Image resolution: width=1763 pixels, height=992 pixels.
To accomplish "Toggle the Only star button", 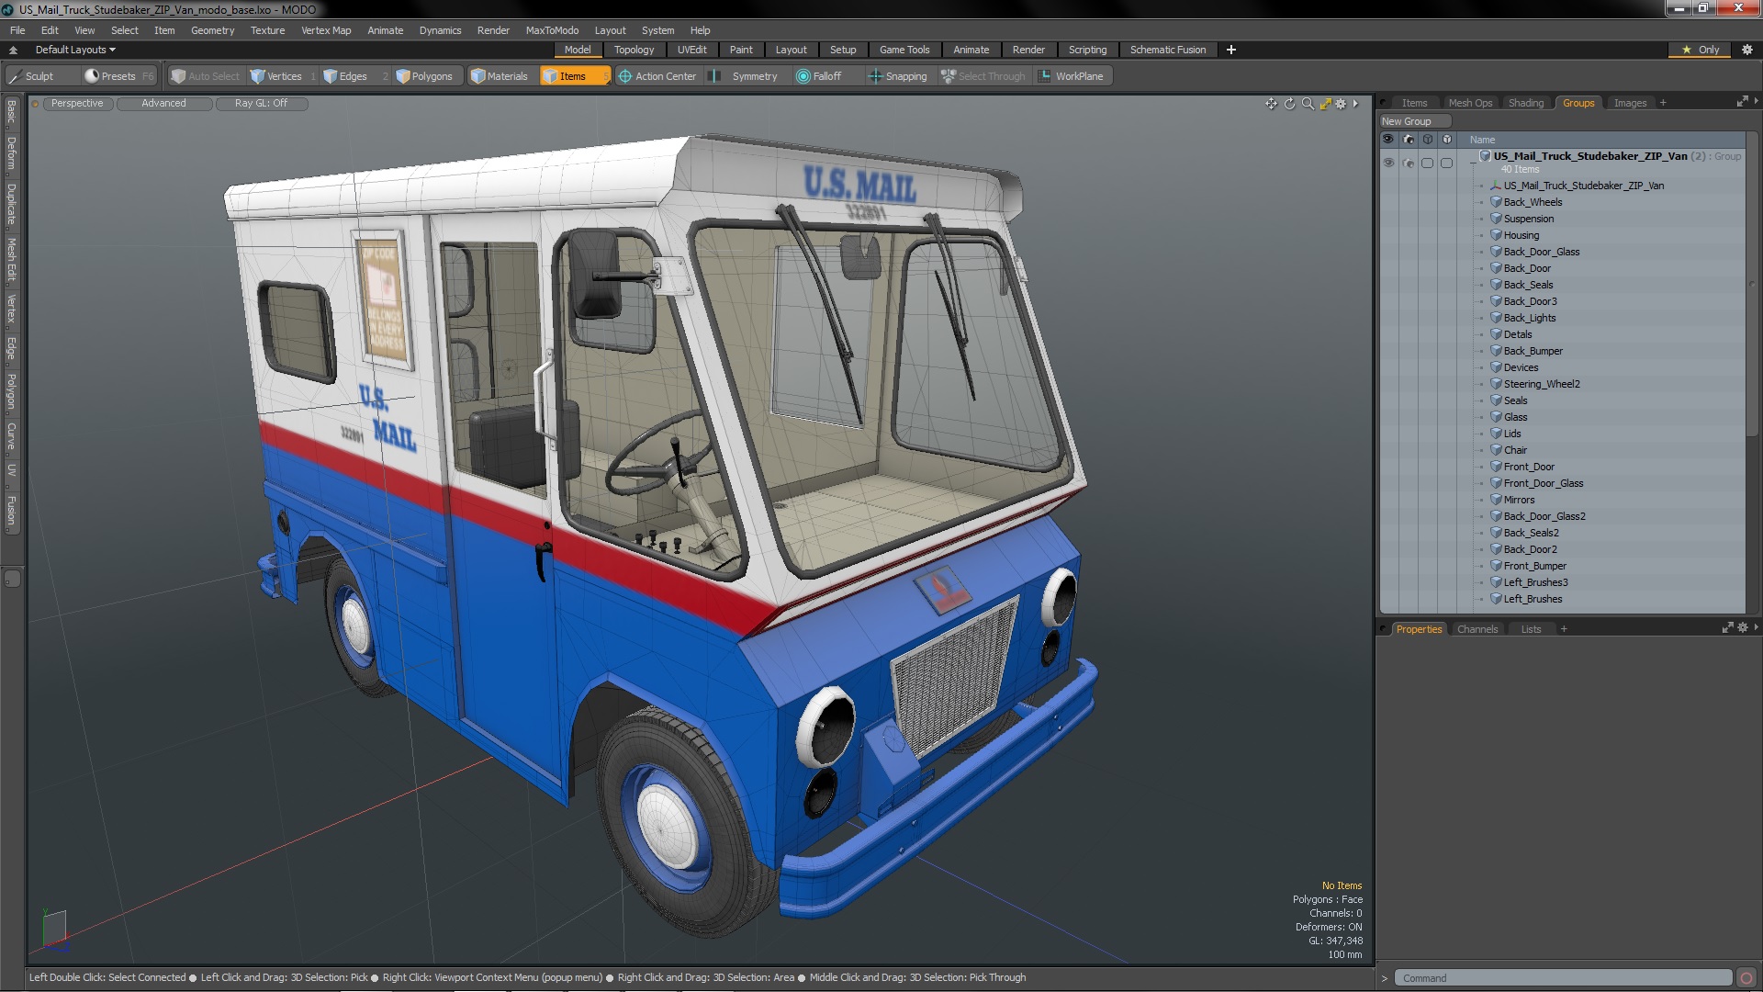I will [1700, 50].
